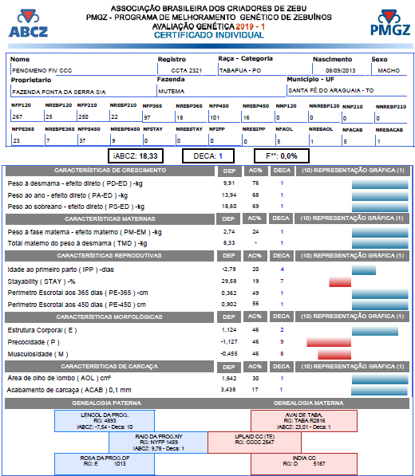Open INDIA CC ancestor box
The height and width of the screenshot is (476, 415).
(x=304, y=464)
